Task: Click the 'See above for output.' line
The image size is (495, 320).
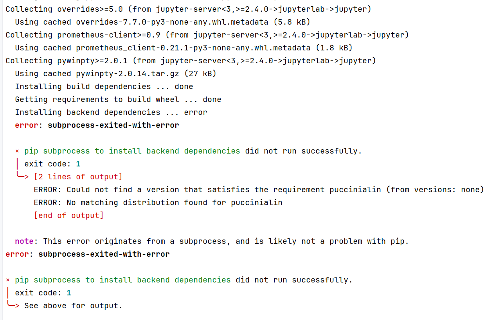Action: (x=74, y=306)
